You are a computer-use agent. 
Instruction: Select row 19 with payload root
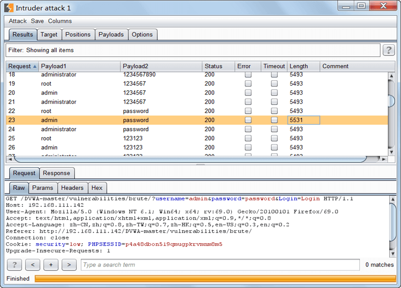(x=197, y=84)
